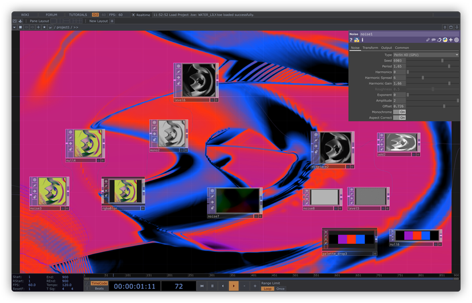This screenshot has width=472, height=303.
Task: Toggle the Realtime checkbox
Action: [133, 15]
